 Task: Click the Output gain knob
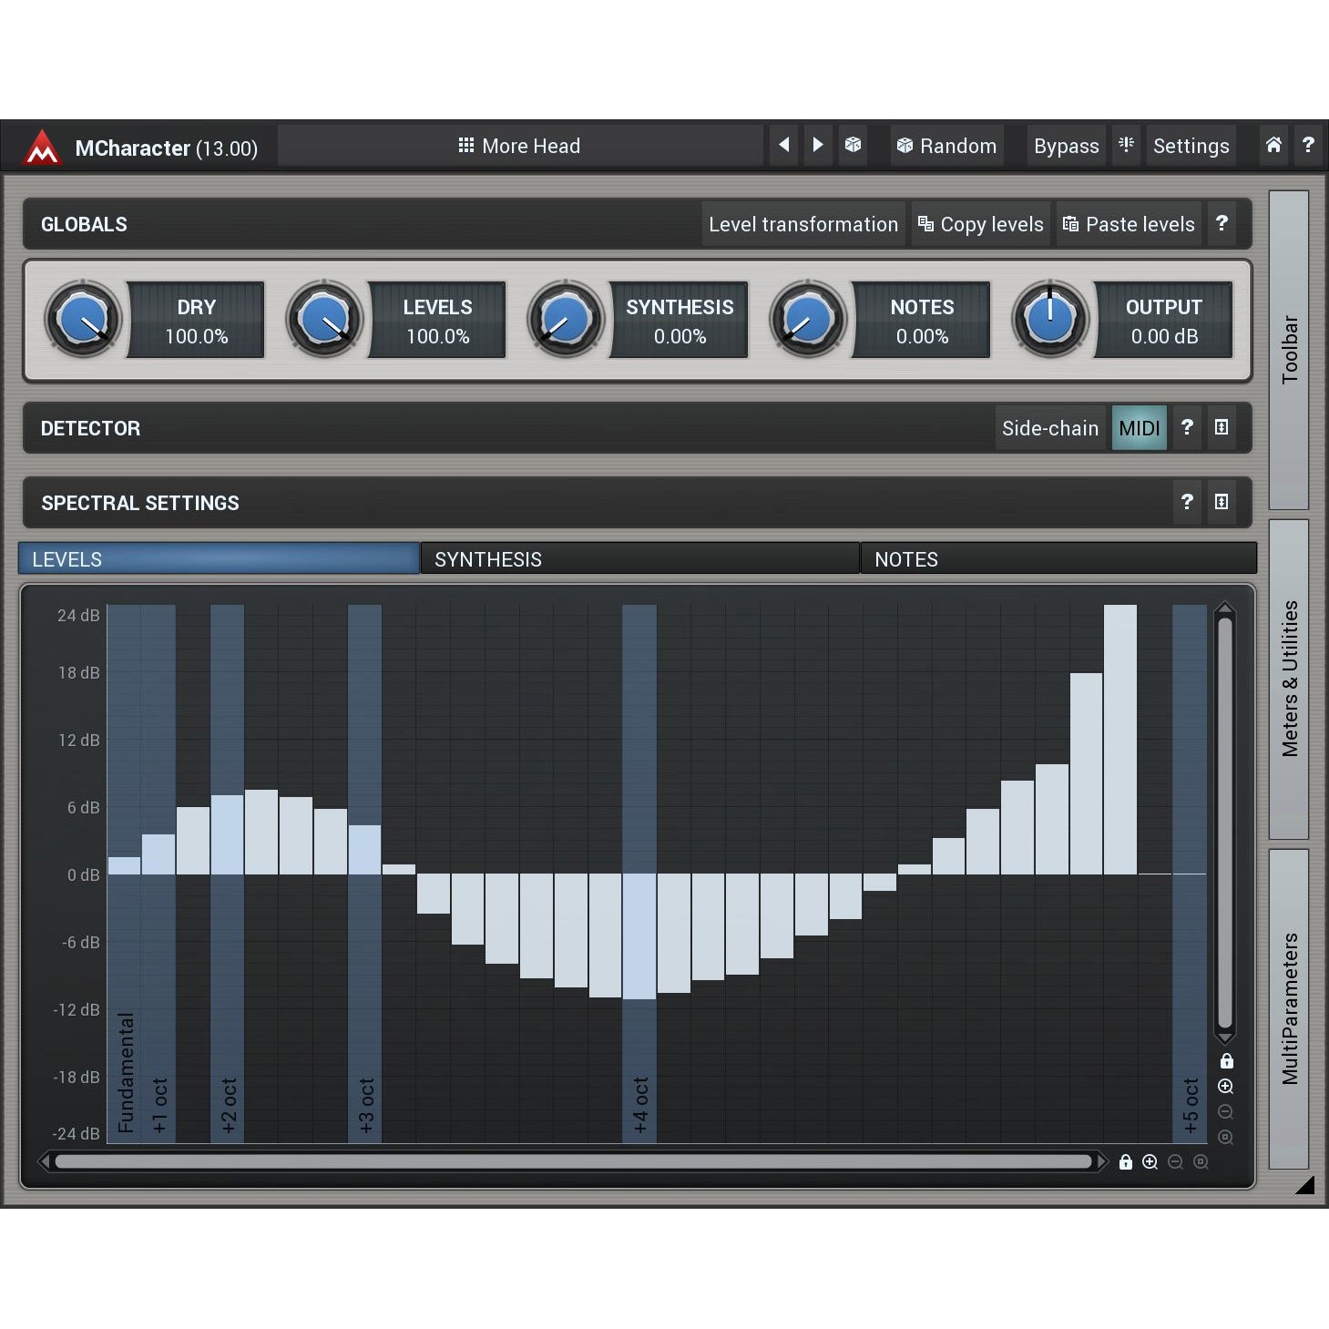(1049, 320)
